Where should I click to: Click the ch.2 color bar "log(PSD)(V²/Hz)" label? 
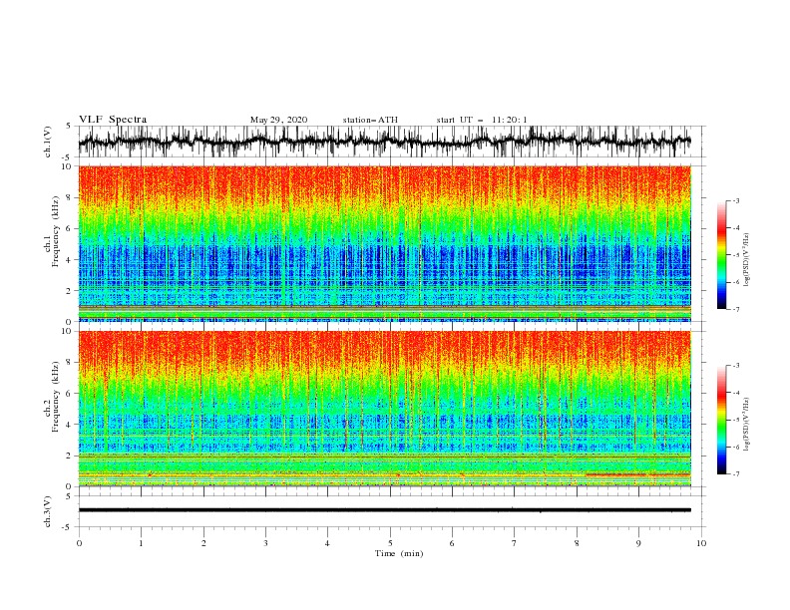pyautogui.click(x=747, y=424)
